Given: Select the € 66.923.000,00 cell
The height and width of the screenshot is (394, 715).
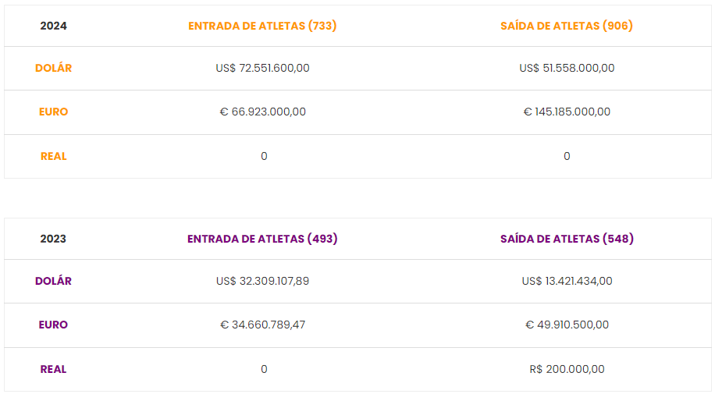Looking at the screenshot, I should point(262,112).
